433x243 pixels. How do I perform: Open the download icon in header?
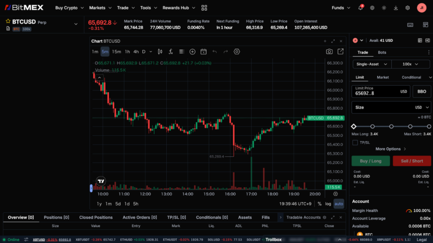(x=396, y=8)
